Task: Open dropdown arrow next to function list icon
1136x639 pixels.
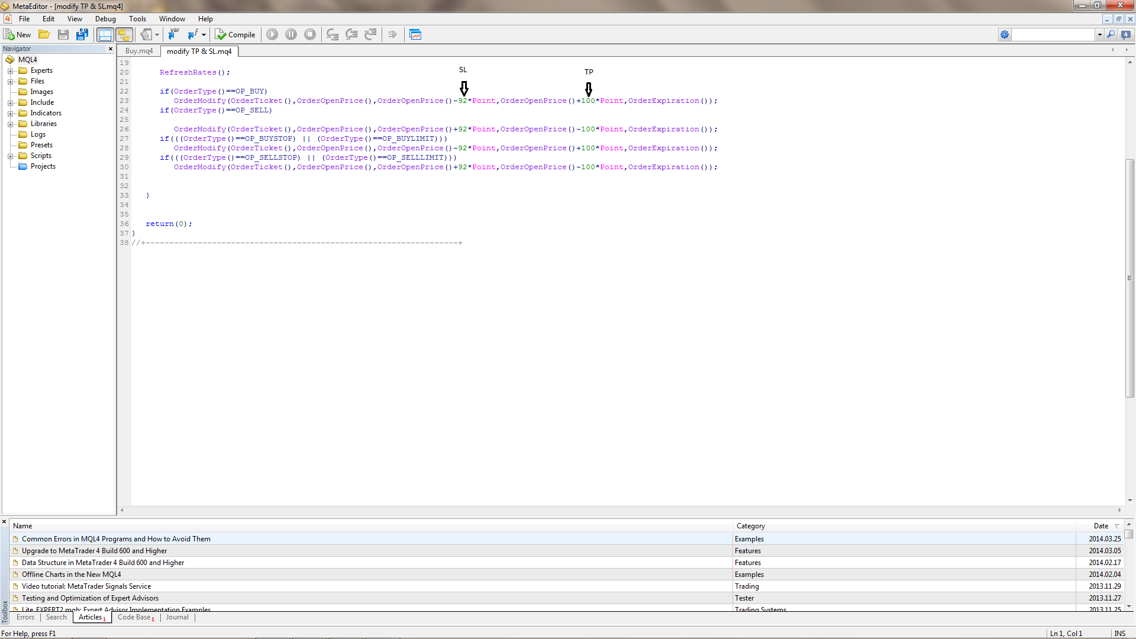Action: pos(204,35)
